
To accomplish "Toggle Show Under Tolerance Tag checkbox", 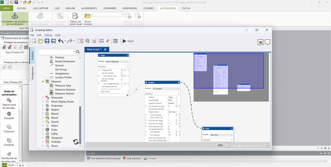I will click(169, 140).
